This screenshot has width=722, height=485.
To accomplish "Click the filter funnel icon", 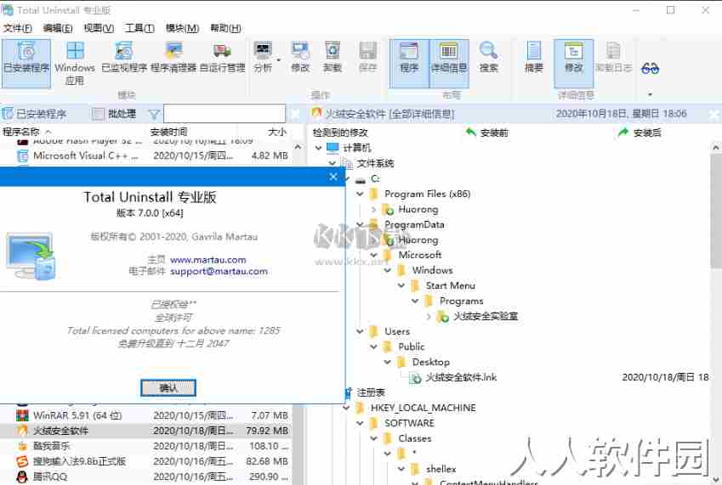I will [154, 114].
